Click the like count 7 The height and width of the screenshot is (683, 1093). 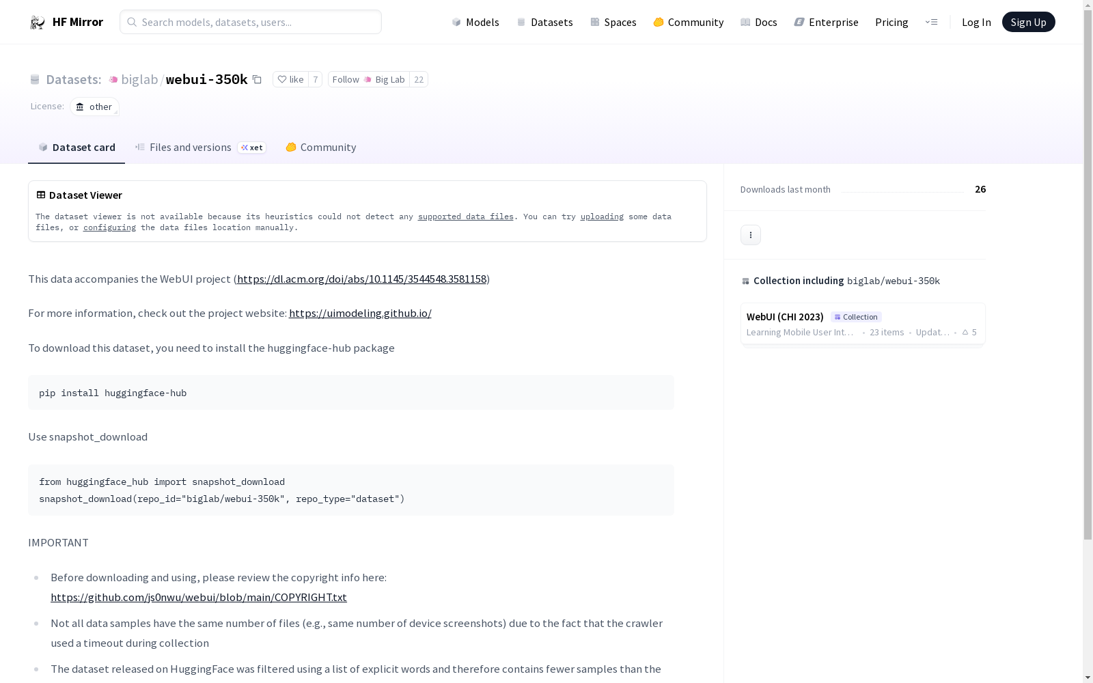[x=315, y=79]
